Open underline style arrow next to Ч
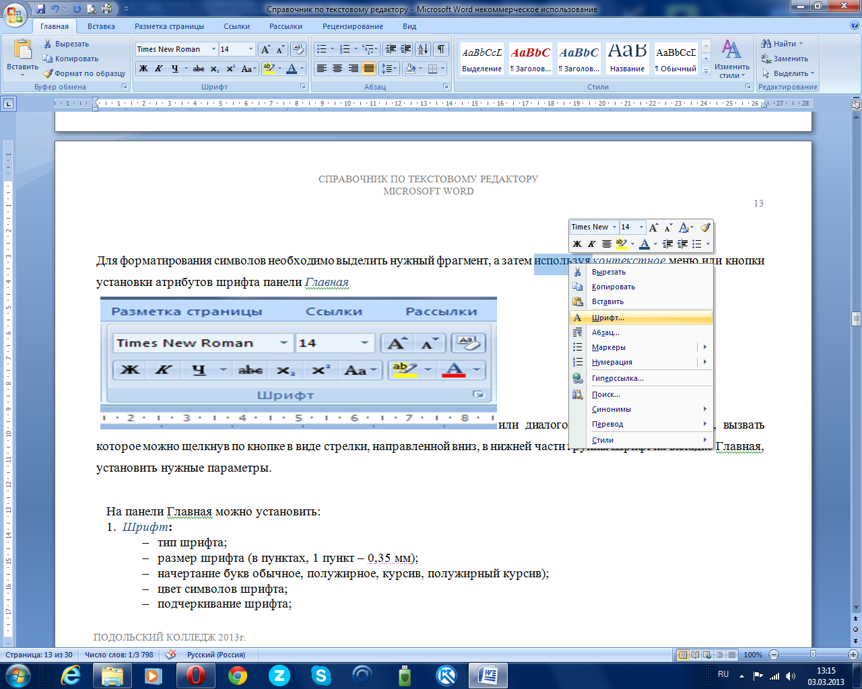Image resolution: width=862 pixels, height=689 pixels. click(x=186, y=69)
